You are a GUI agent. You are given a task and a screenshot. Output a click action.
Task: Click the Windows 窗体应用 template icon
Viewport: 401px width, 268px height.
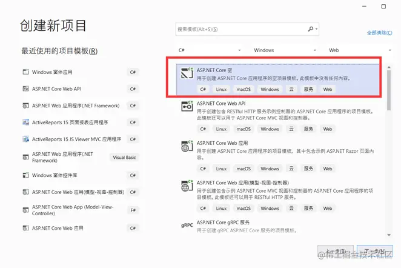25,72
